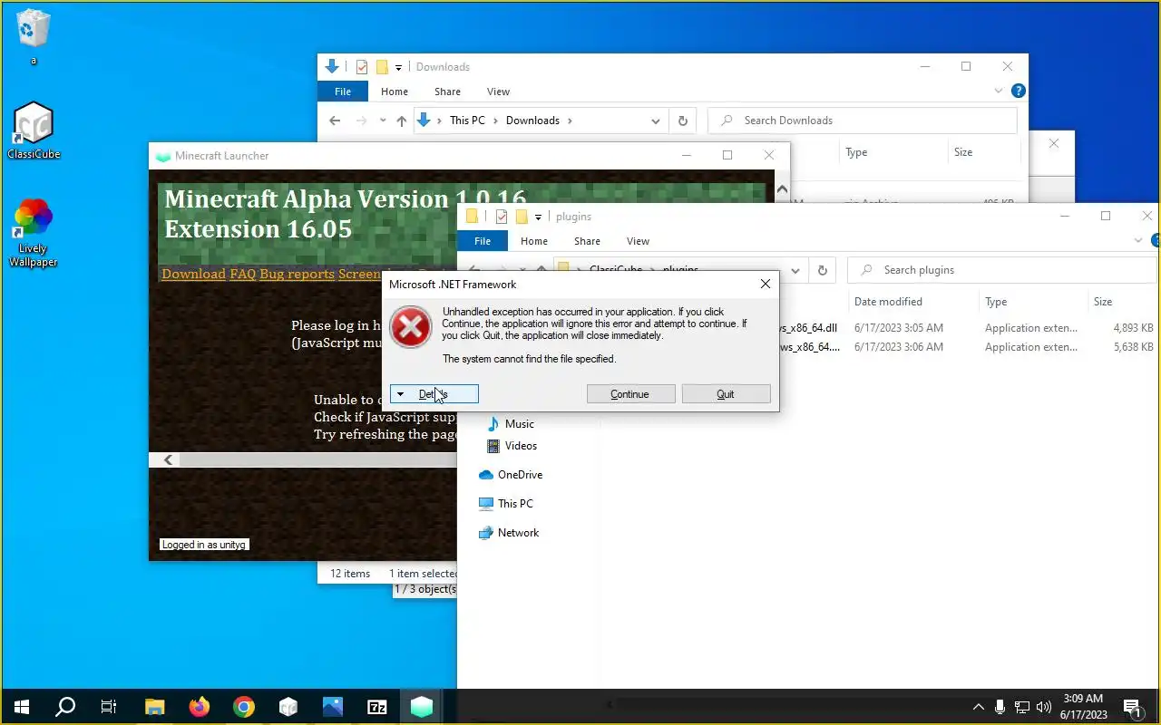Launch Google Chrome from the taskbar
This screenshot has height=725, width=1161.
click(x=243, y=707)
